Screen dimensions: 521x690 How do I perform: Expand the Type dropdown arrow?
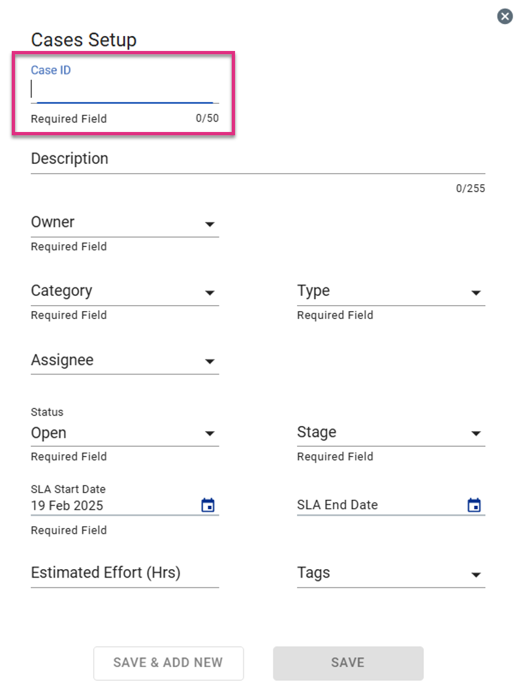(476, 293)
